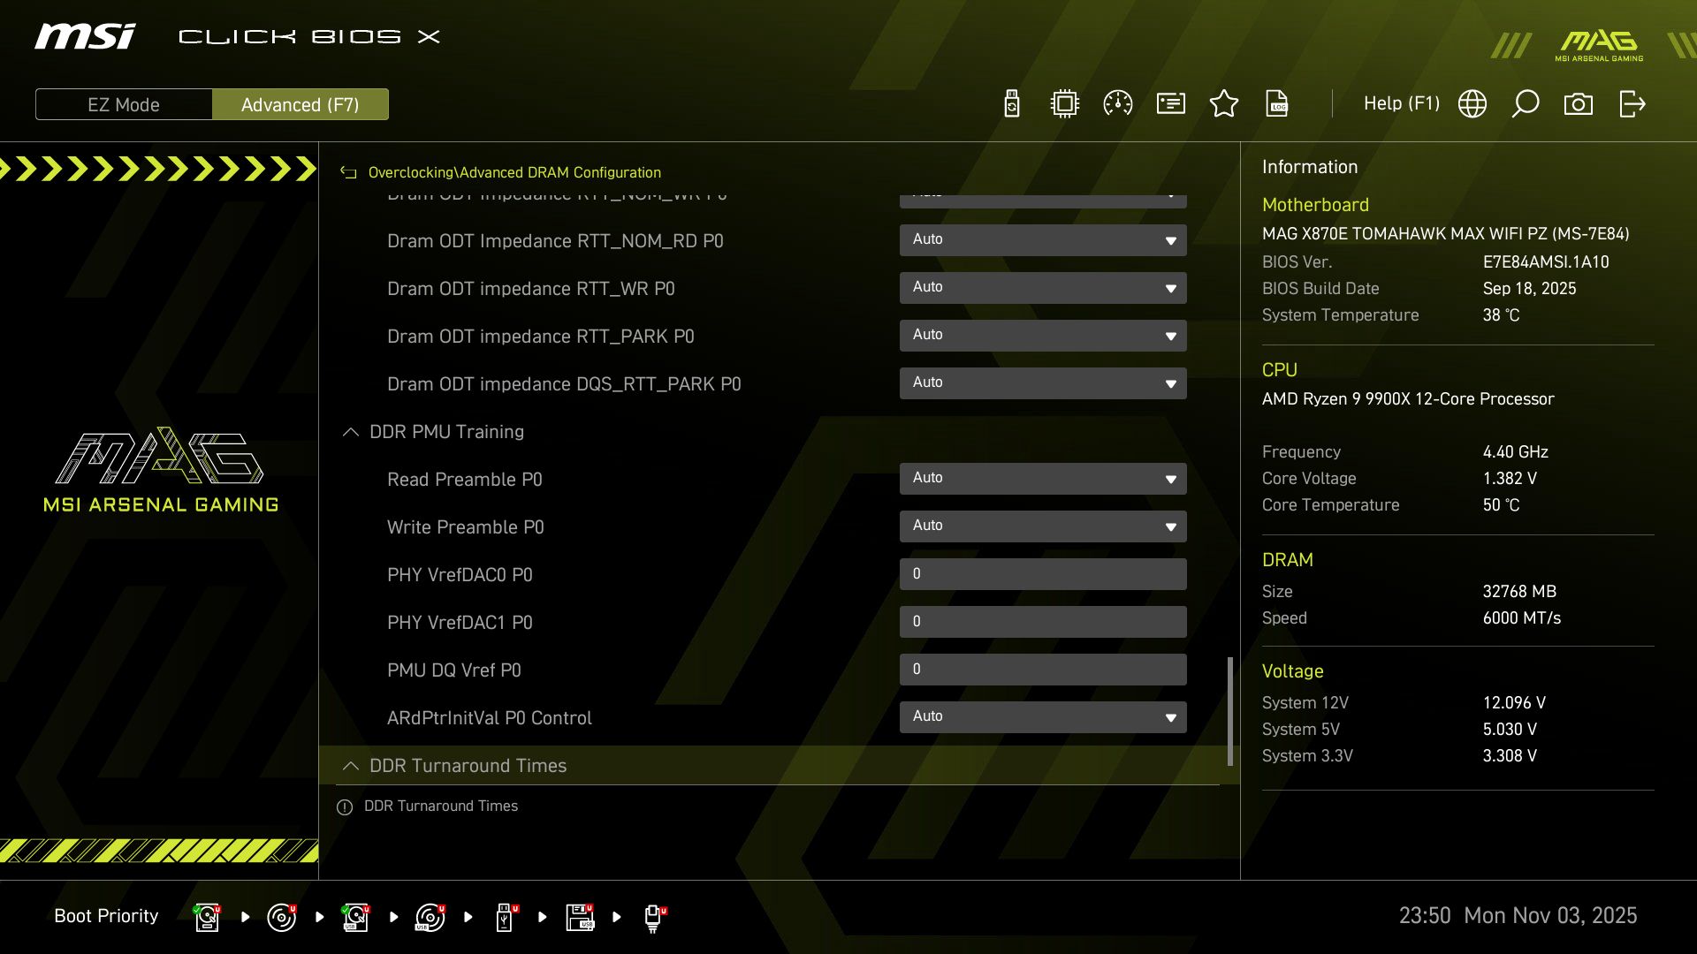The image size is (1697, 954).
Task: Open the Memory Try It notes icon
Action: click(x=1170, y=103)
